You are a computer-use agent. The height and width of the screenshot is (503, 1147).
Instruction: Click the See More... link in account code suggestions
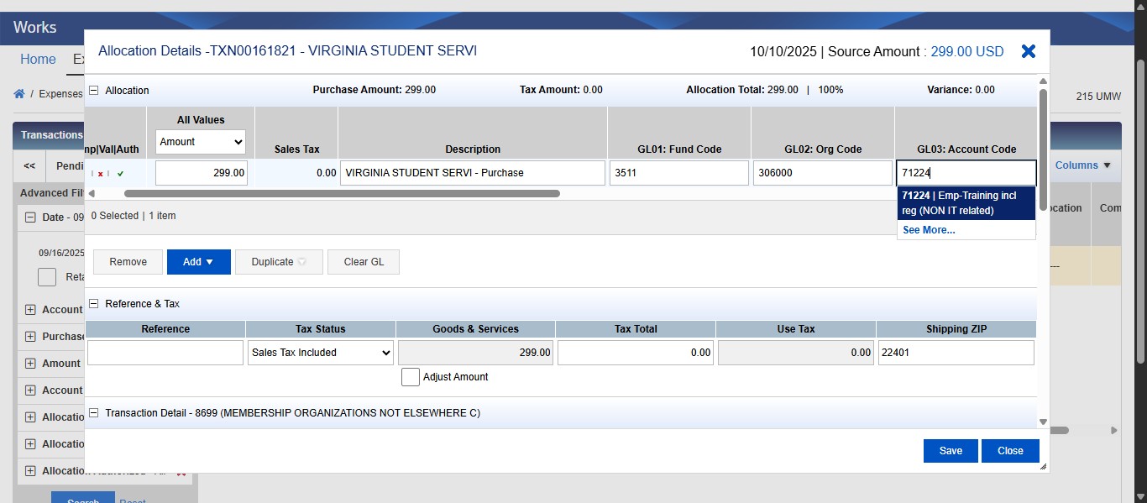(928, 229)
